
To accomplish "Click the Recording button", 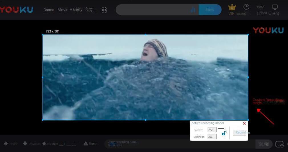I will tap(240, 133).
